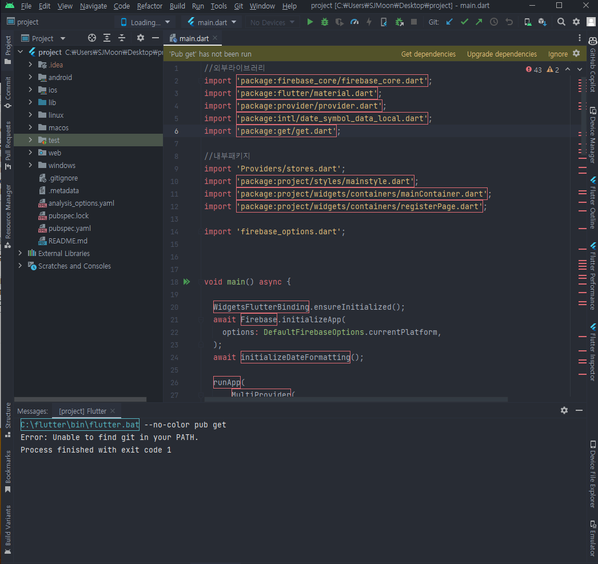Open the Refactor menu
The height and width of the screenshot is (564, 598).
click(x=150, y=6)
